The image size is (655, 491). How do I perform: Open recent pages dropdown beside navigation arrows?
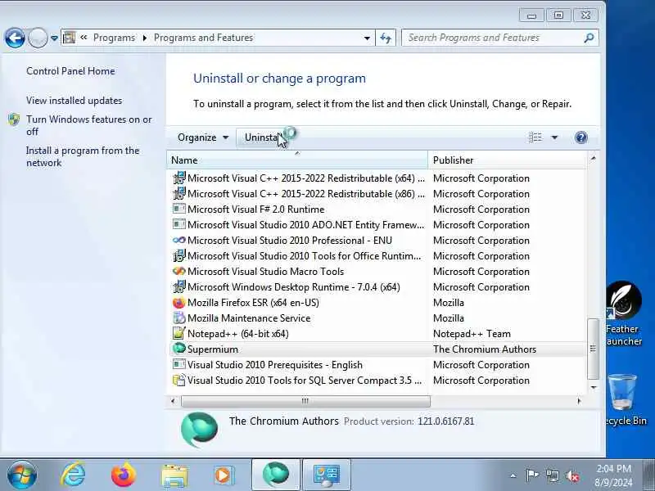pyautogui.click(x=54, y=38)
